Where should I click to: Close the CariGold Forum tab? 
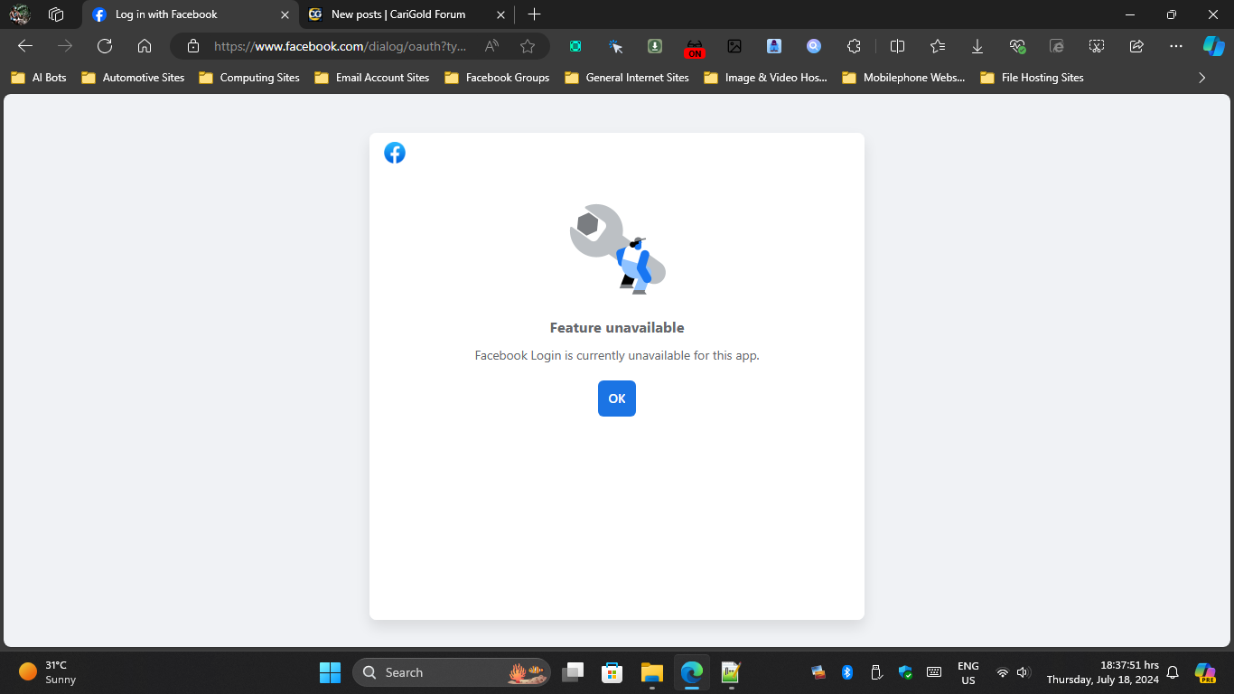(500, 14)
